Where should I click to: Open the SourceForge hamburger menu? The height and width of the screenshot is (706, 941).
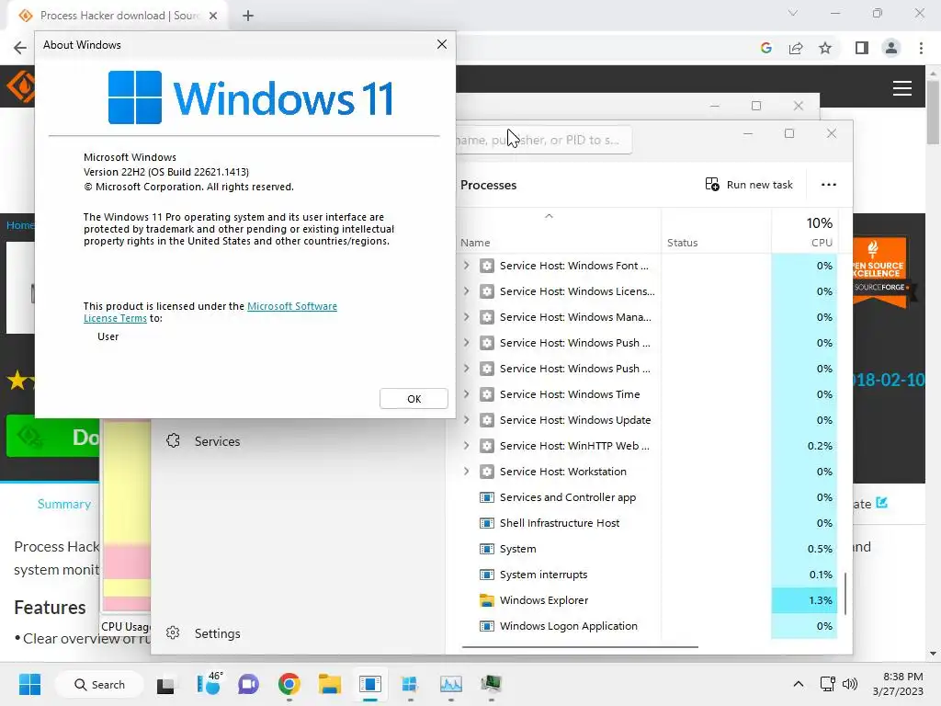[x=902, y=88]
